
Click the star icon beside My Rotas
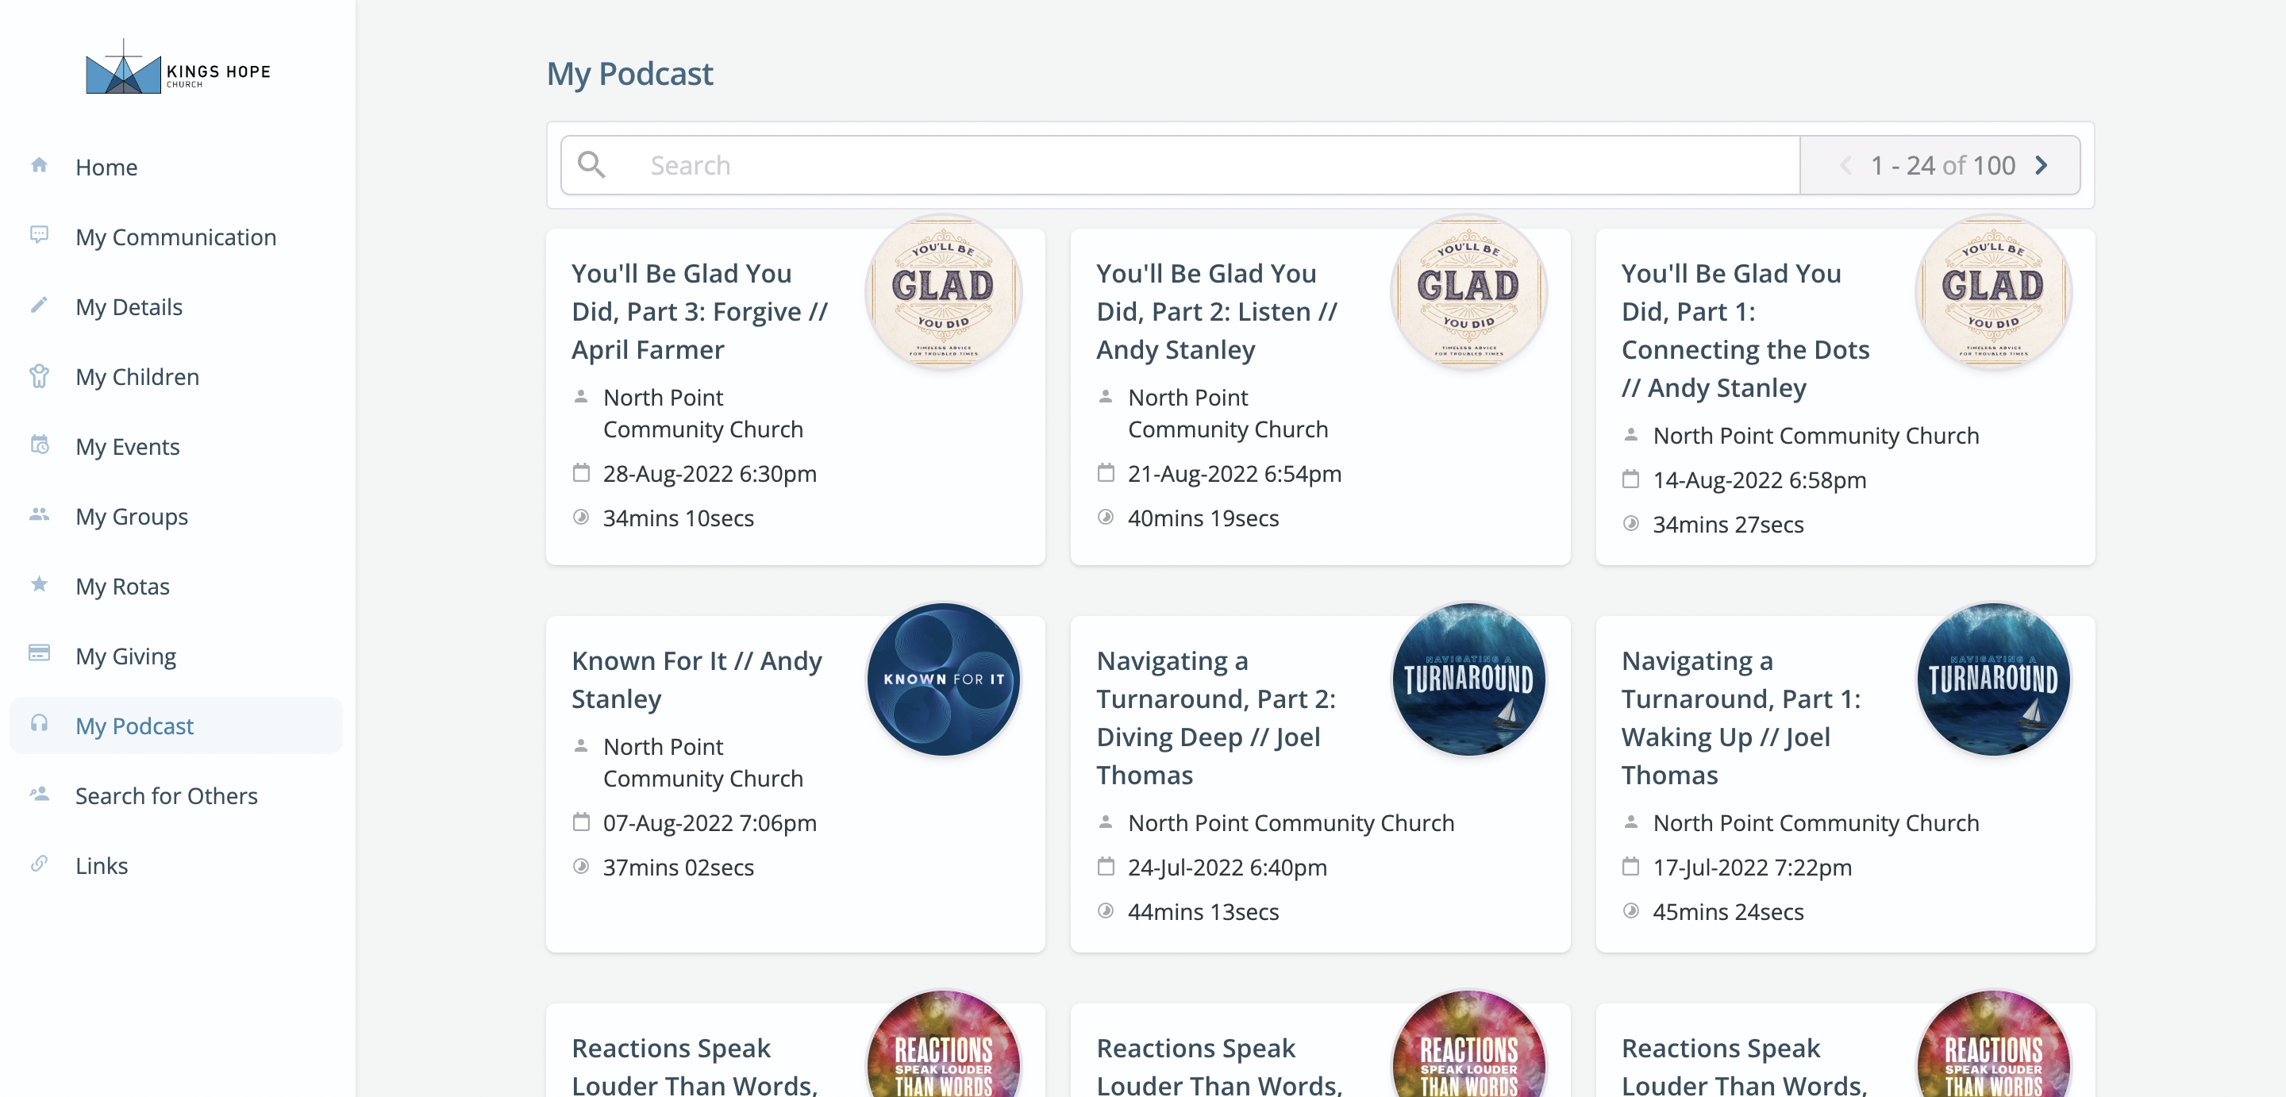point(39,584)
